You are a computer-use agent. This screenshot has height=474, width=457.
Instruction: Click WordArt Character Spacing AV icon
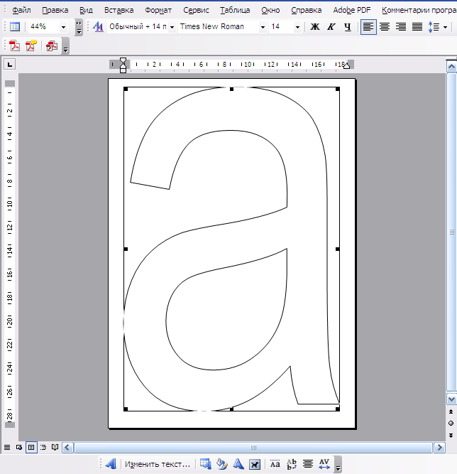pyautogui.click(x=324, y=464)
